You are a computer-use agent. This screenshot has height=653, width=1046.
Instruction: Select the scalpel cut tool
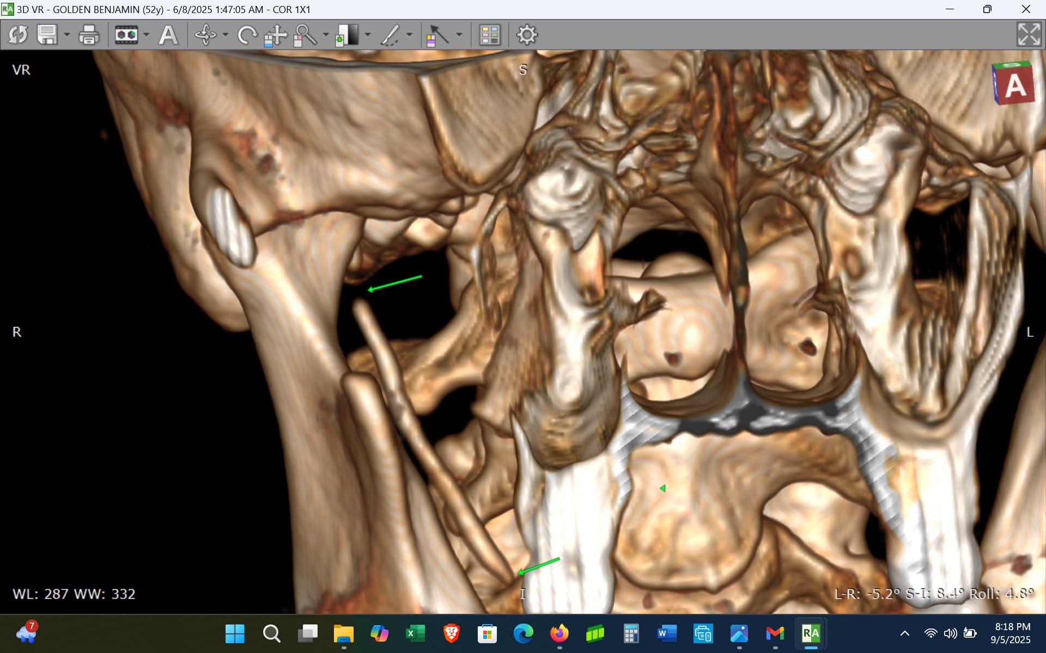tap(390, 35)
